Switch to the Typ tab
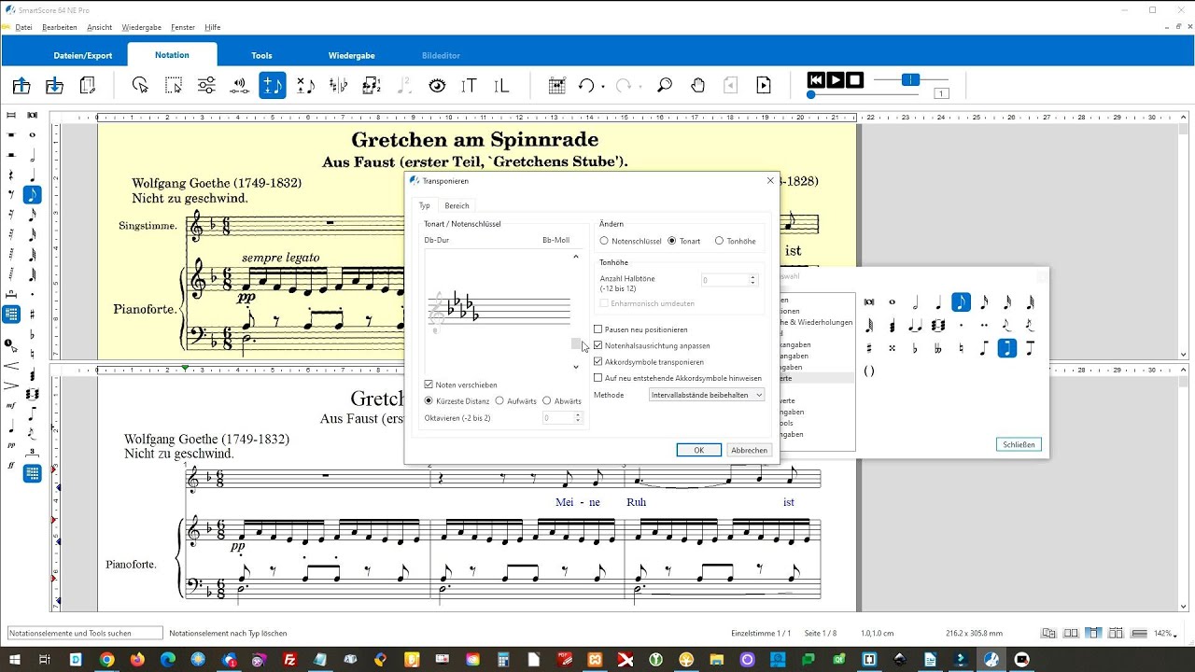Image resolution: width=1195 pixels, height=672 pixels. coord(425,205)
